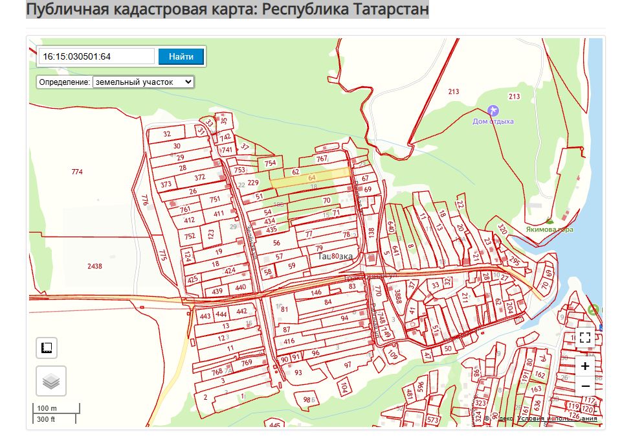This screenshot has width=622, height=438.
Task: Zoom out with the minus button
Action: pos(585,386)
